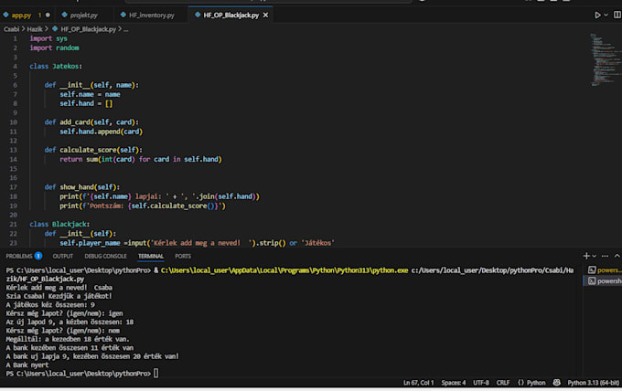The height and width of the screenshot is (391, 622).
Task: Open terminal panel more actions ellipsis
Action: [x=605, y=256]
